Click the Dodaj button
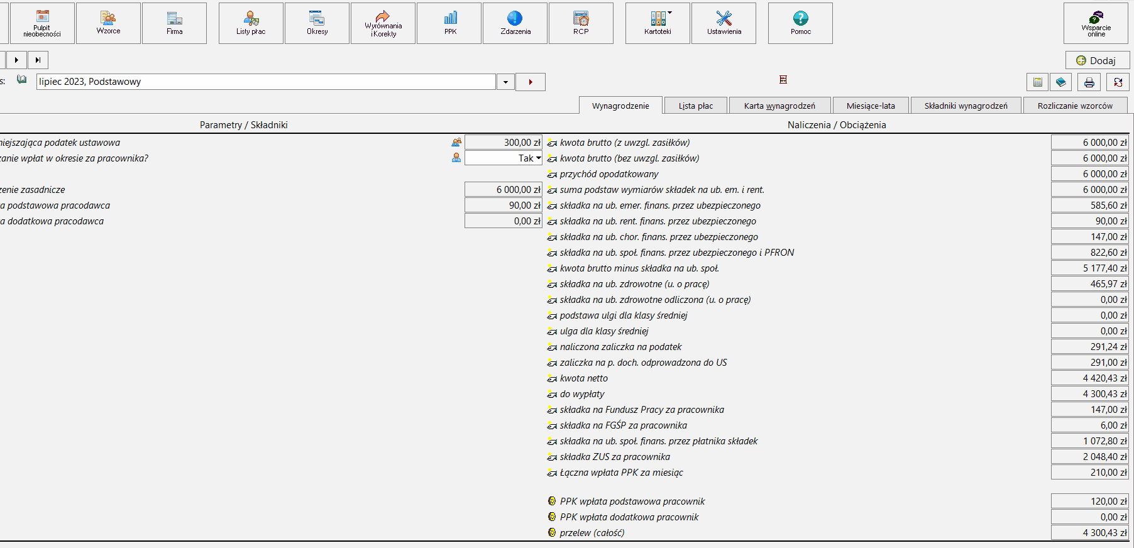The width and height of the screenshot is (1134, 548). [x=1097, y=60]
